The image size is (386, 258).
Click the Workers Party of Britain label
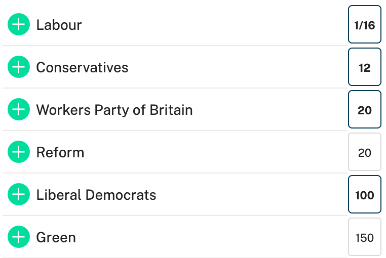click(114, 110)
